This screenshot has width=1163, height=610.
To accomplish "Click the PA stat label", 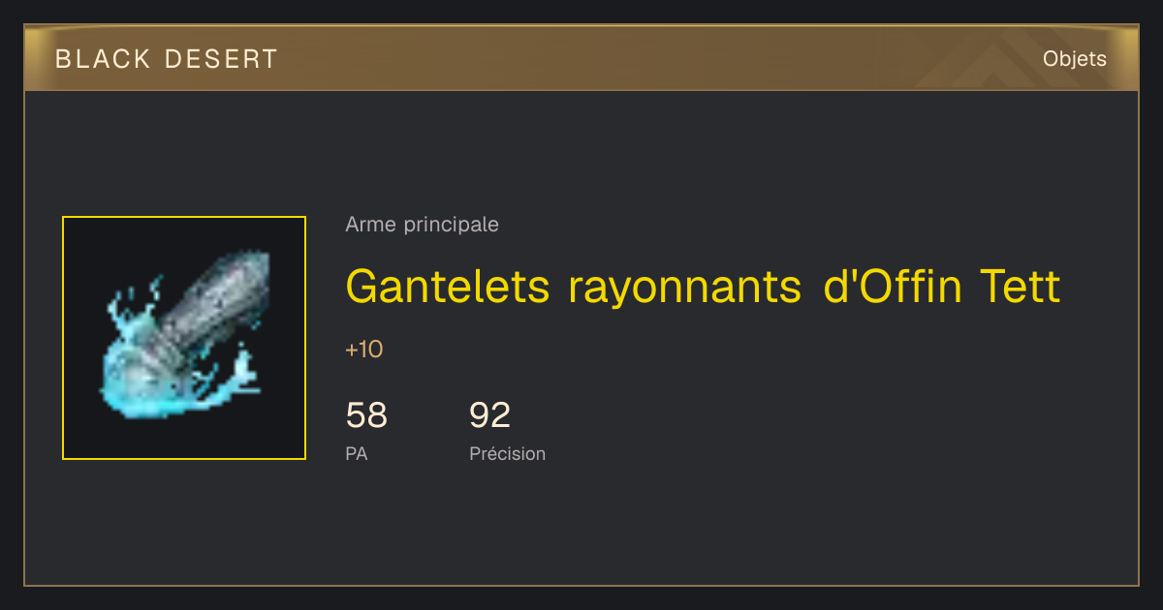I will (x=357, y=453).
